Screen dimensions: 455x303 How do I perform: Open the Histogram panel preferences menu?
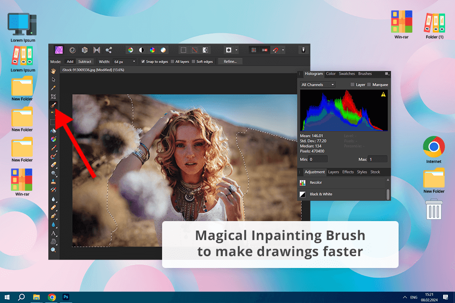coord(387,74)
